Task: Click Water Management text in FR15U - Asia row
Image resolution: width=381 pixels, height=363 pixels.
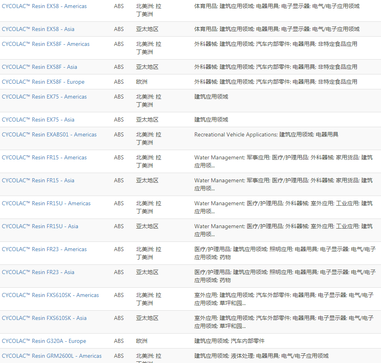Action: (219, 226)
